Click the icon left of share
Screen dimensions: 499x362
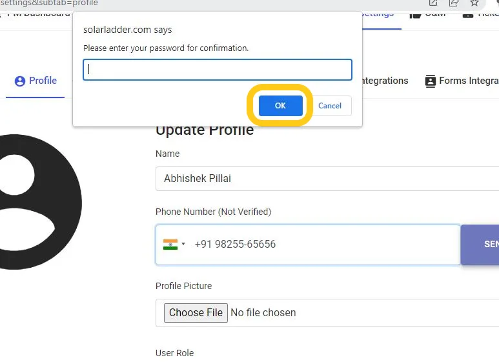433,3
